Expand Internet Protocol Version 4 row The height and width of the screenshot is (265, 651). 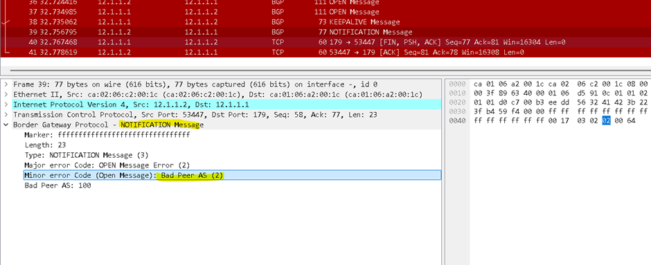(6, 104)
